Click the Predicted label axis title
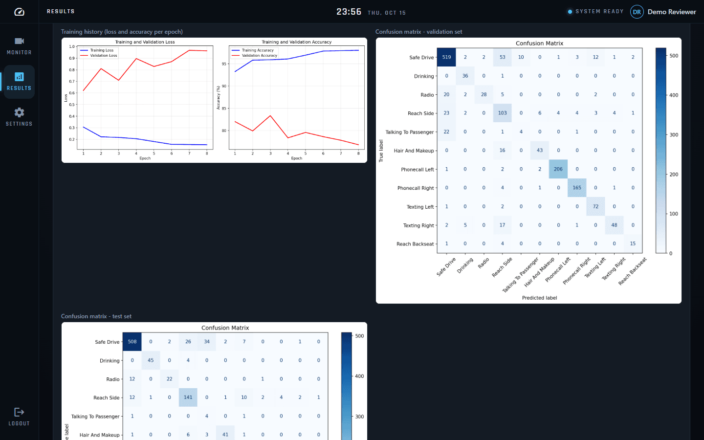Screen dimensions: 704x440 point(540,298)
